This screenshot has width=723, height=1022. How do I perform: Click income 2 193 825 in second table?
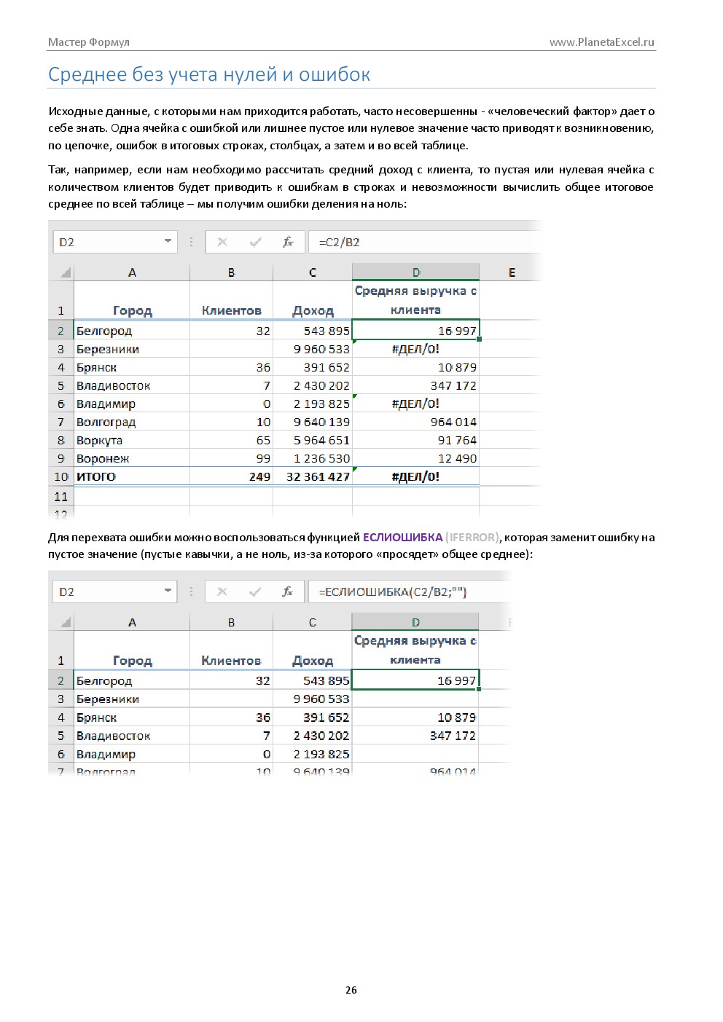coord(313,754)
